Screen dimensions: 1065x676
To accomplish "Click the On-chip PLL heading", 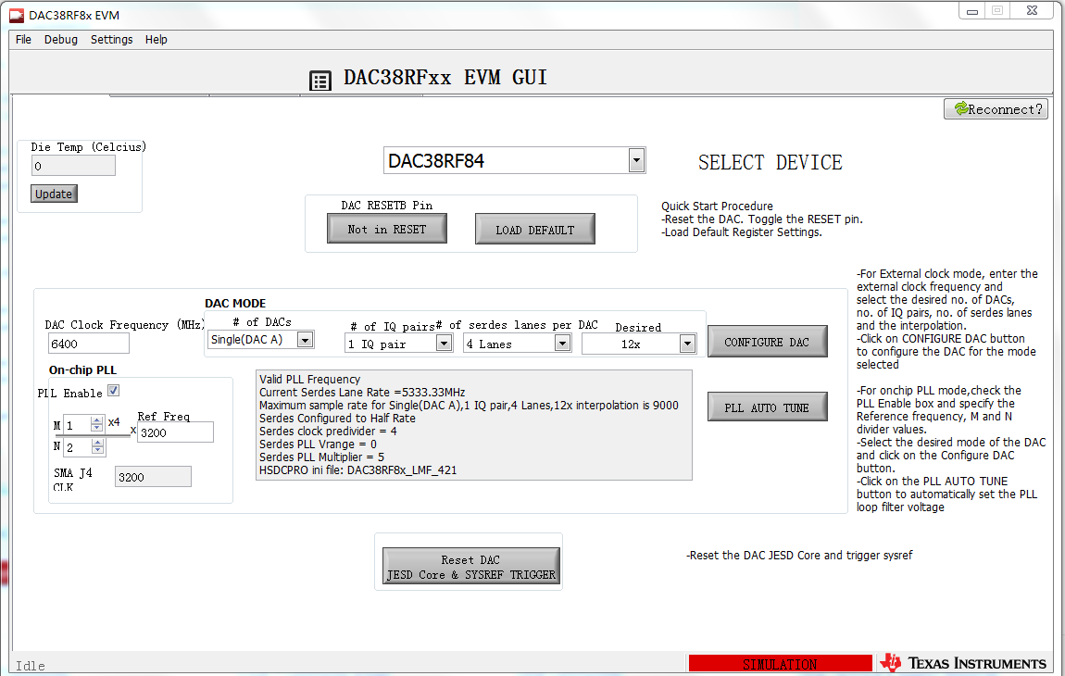I will tap(82, 369).
